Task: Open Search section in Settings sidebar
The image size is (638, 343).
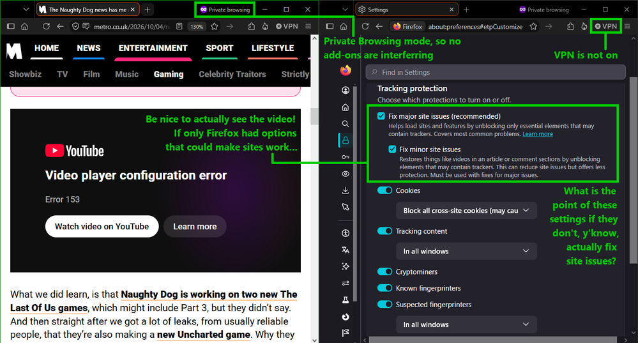Action: pyautogui.click(x=346, y=124)
